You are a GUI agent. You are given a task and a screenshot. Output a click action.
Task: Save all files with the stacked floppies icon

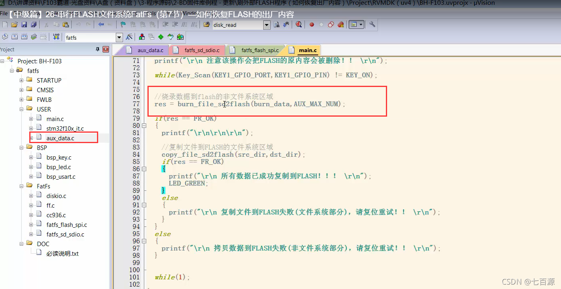34,24
